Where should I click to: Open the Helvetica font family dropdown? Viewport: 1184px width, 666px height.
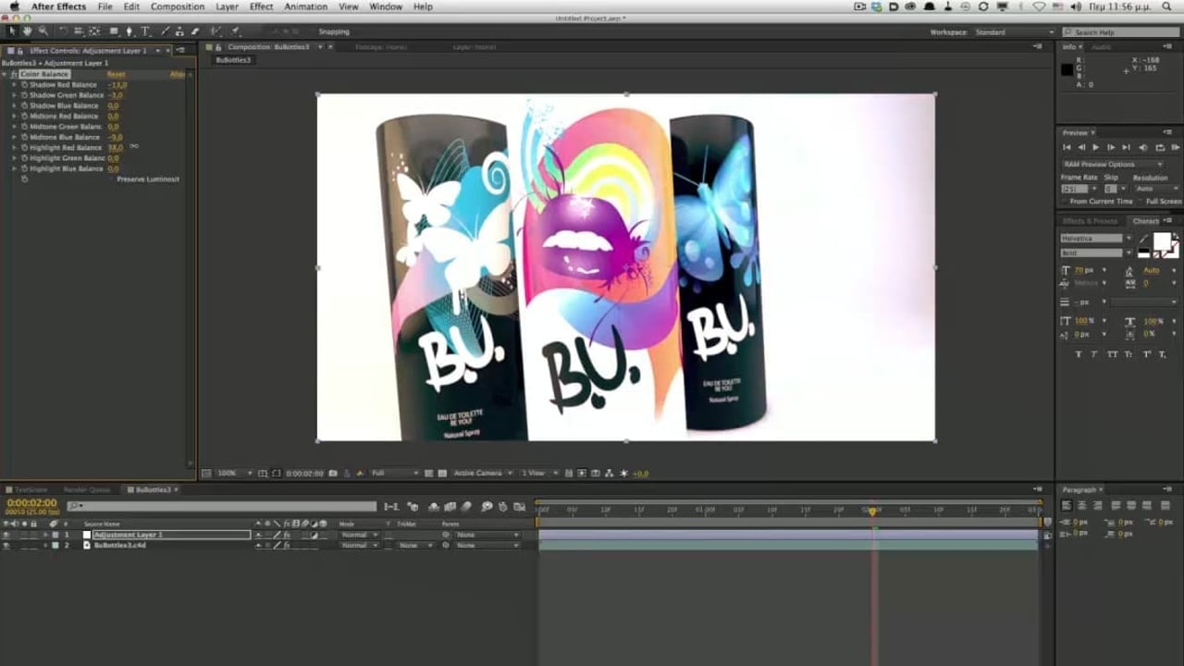coord(1095,239)
